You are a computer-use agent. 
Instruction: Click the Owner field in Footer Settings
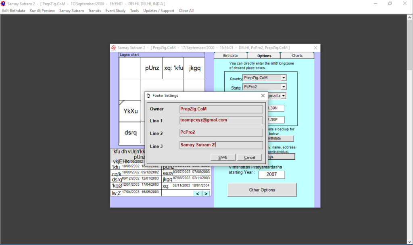click(221, 109)
